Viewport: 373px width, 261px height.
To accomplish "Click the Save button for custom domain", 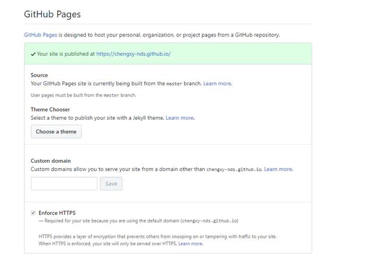I will click(x=111, y=184).
